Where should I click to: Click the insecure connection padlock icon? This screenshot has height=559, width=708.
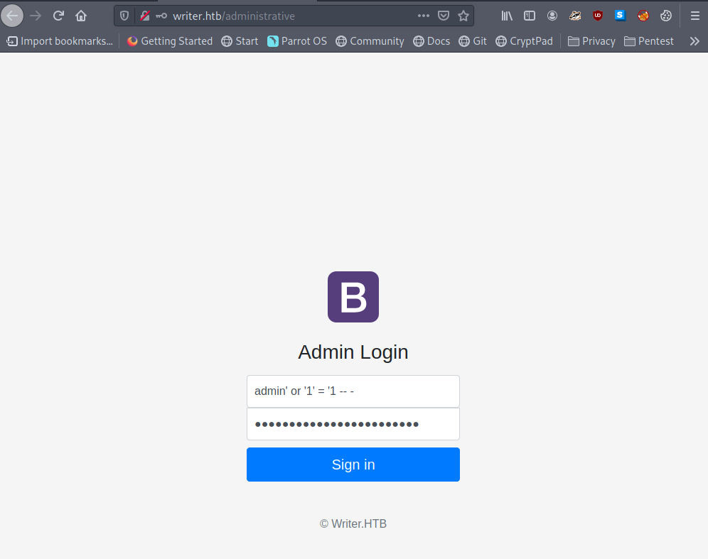tap(145, 16)
